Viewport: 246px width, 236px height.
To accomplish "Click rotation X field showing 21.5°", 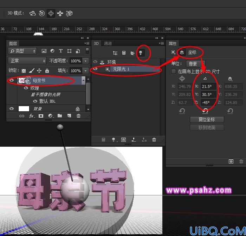I will [208, 86].
